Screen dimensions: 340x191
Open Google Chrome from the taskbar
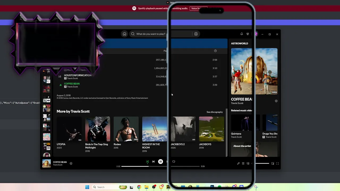tap(139, 187)
